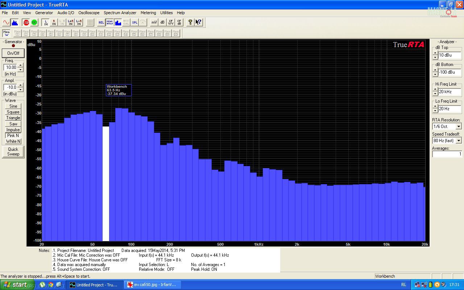Toggle the PEAK HOLD icon
This screenshot has height=290, width=464.
tap(110, 22)
